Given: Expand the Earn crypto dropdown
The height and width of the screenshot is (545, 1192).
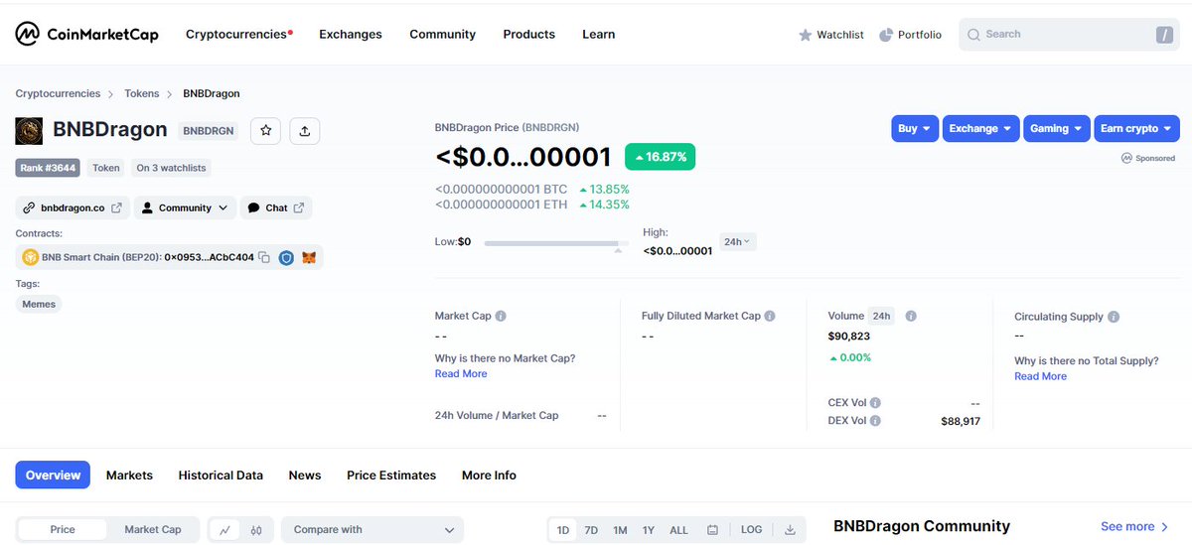Looking at the screenshot, I should click(1136, 128).
